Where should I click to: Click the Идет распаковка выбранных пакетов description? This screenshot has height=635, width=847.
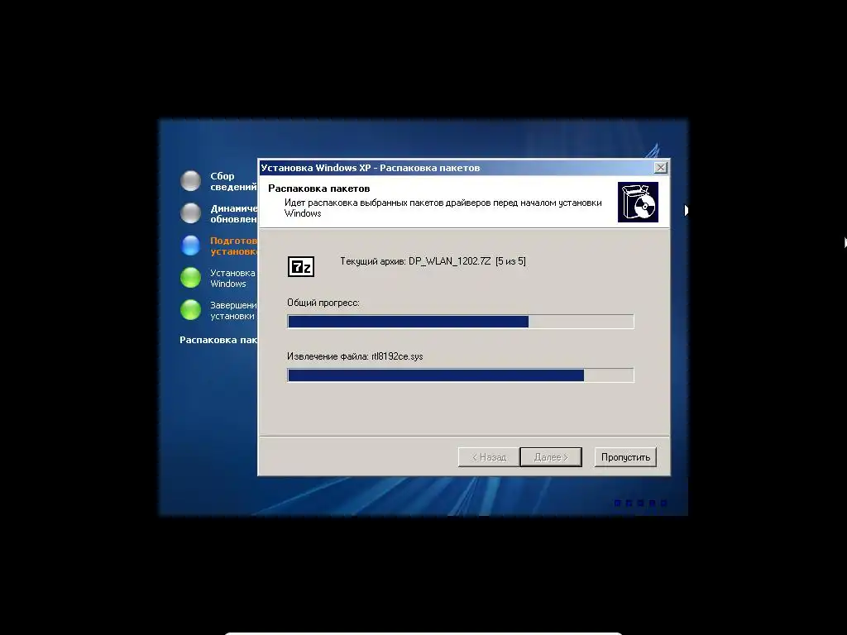[443, 208]
